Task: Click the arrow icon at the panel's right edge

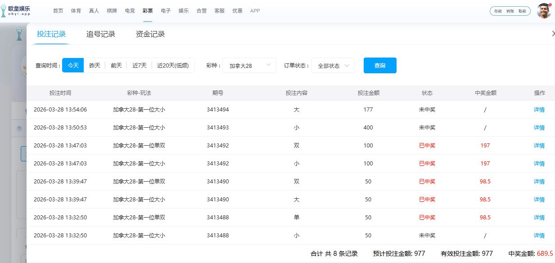Action: click(553, 34)
